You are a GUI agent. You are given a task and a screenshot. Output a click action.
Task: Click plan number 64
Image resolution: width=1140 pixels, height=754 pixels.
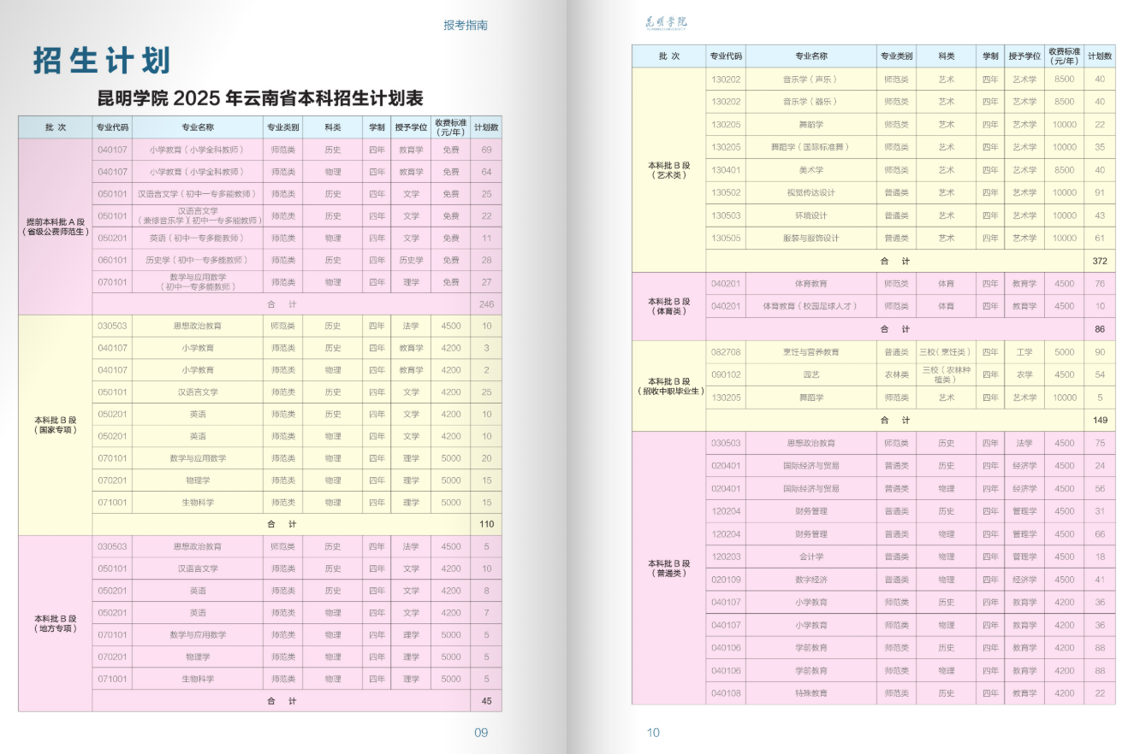coord(486,172)
